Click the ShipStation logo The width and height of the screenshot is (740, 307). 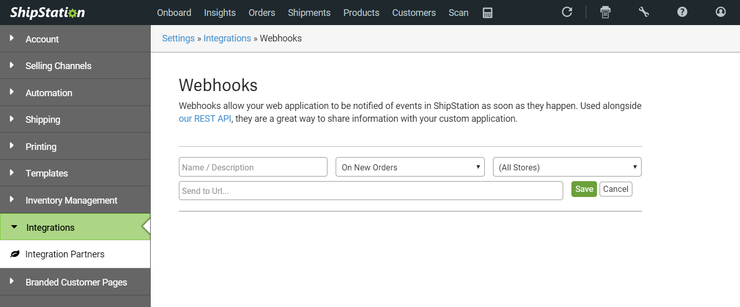47,13
